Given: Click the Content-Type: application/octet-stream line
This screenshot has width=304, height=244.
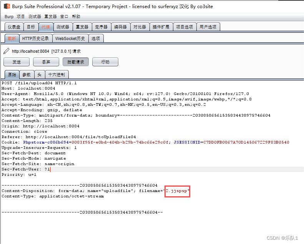Looking at the screenshot, I should pyautogui.click(x=53, y=196).
